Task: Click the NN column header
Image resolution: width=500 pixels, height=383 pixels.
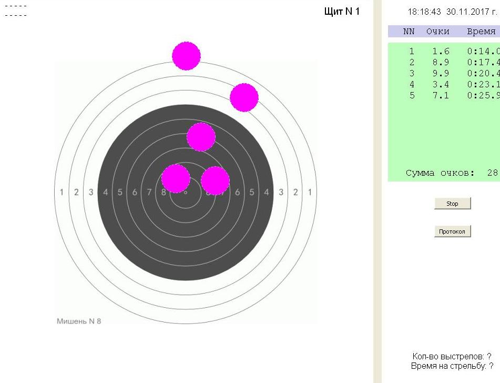Action: [x=409, y=32]
